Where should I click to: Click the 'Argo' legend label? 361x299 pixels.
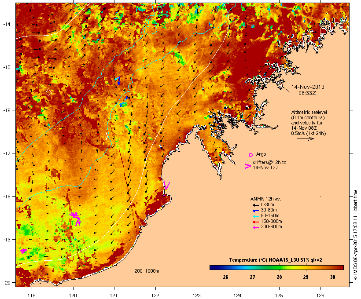tap(261, 154)
